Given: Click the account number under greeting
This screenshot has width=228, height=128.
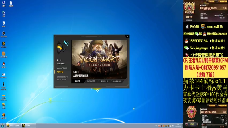Looking at the screenshot, I should 61,63.
